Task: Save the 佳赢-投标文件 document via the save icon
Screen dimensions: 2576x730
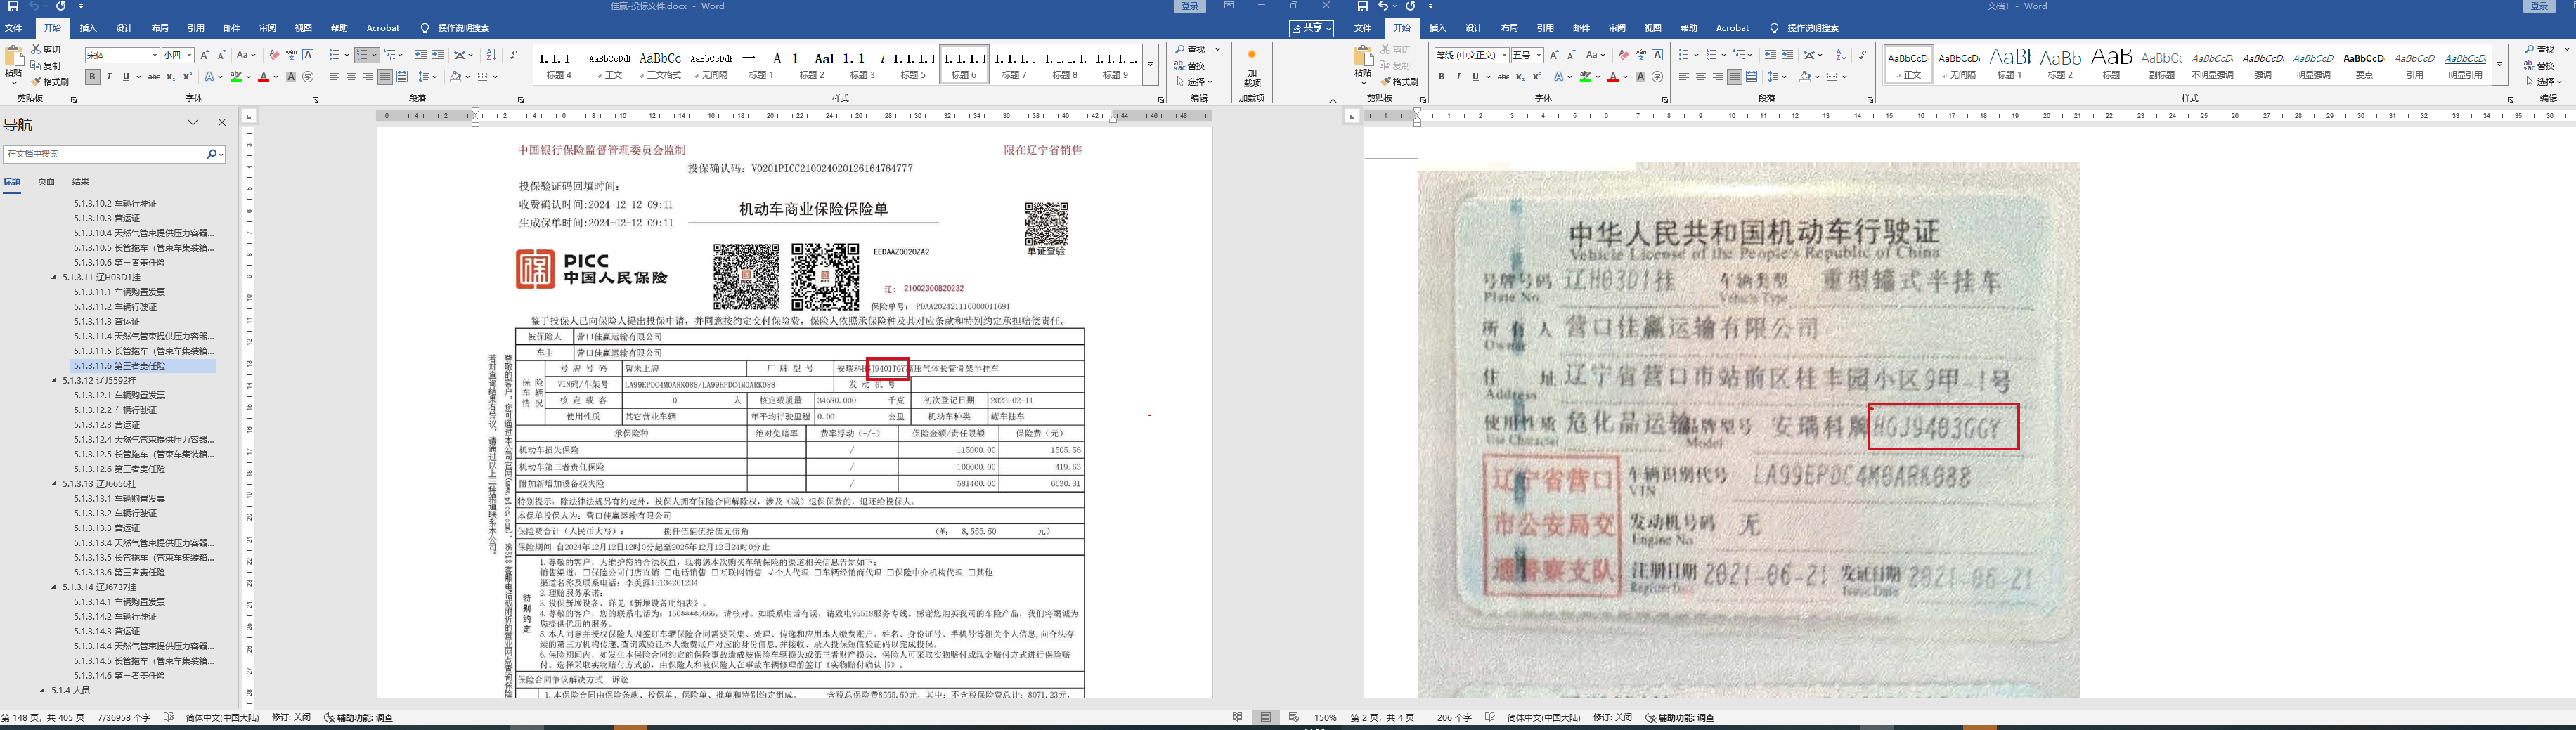Action: 13,6
